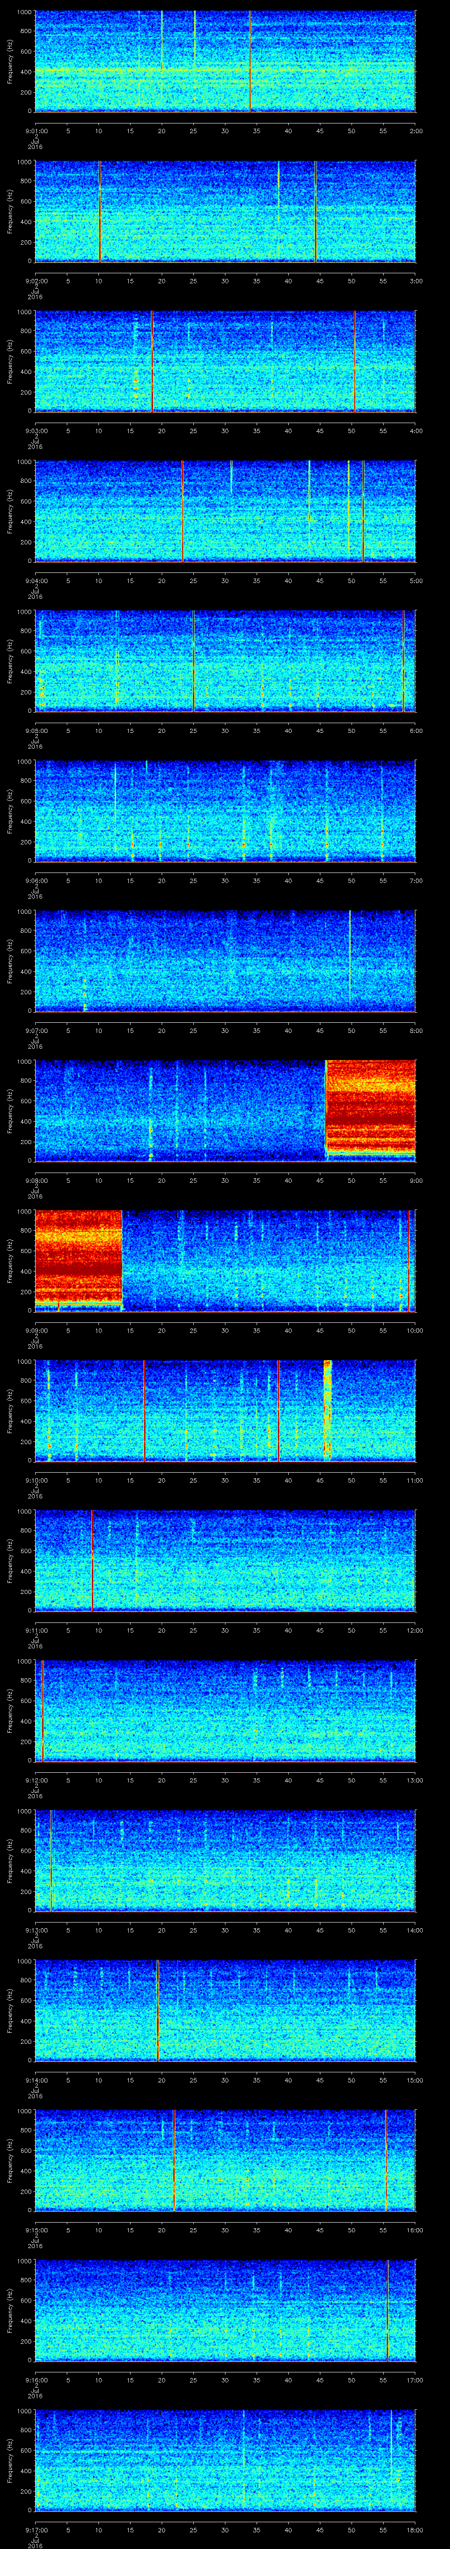
Task: Click the 9:16:00 start time label
Action: point(36,2381)
